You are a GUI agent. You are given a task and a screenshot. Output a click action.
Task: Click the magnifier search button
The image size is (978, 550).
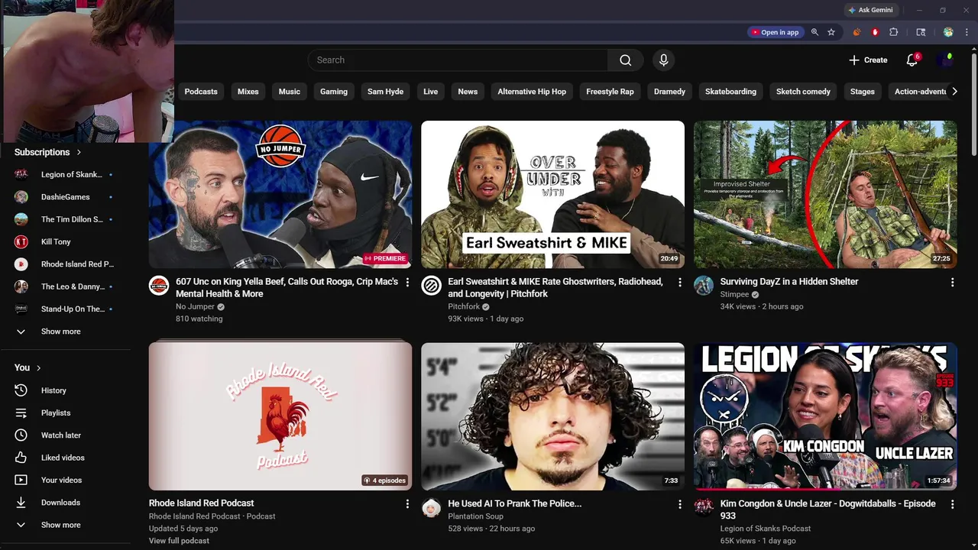(625, 60)
